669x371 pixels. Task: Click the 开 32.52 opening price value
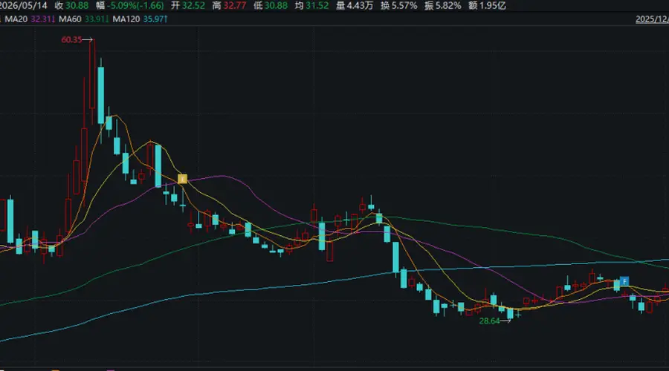(188, 5)
